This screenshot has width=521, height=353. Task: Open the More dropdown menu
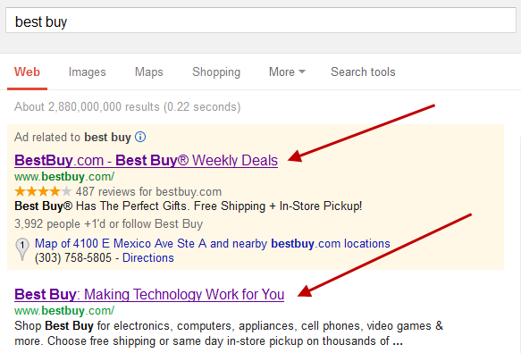pos(287,71)
